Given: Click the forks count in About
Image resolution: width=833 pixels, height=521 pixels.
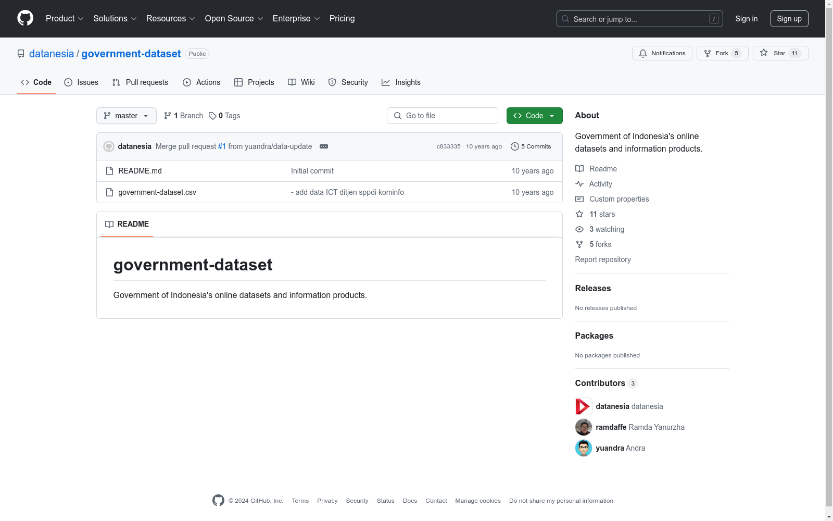Looking at the screenshot, I should (600, 244).
